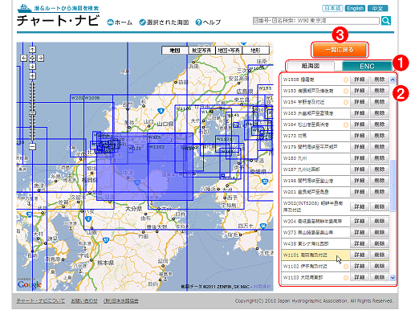Click the orange marker icon in the W1102 row
This screenshot has height=310, width=411.
pyautogui.click(x=346, y=267)
